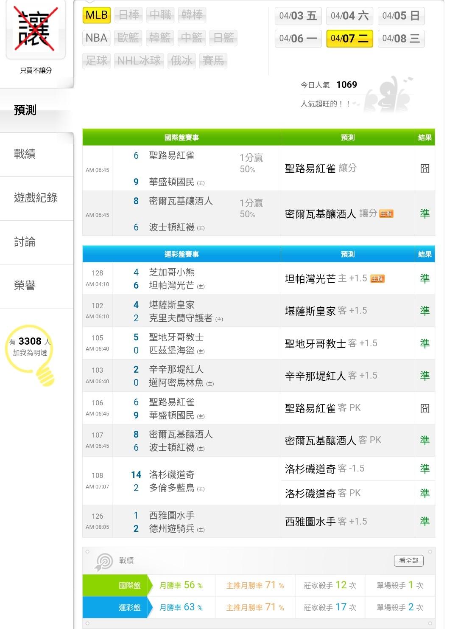This screenshot has width=458, height=629.
Task: Open the 戰績 sidebar tab
Action: [25, 154]
